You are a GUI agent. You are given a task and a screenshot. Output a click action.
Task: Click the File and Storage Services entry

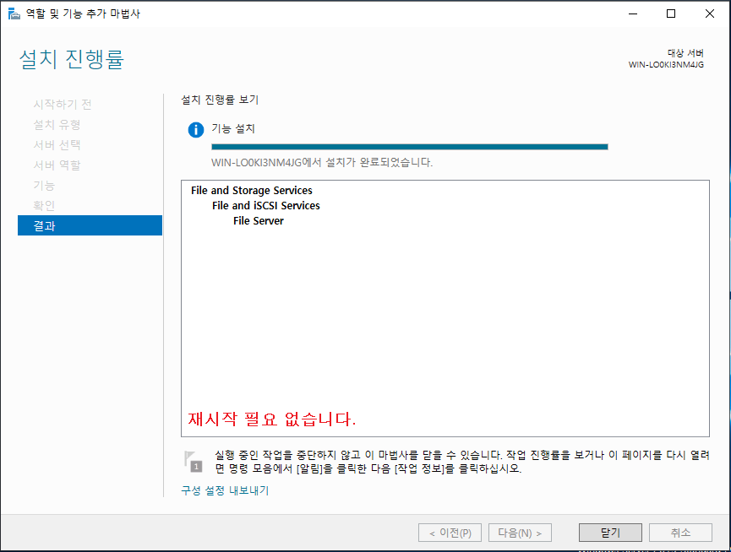[x=252, y=191]
